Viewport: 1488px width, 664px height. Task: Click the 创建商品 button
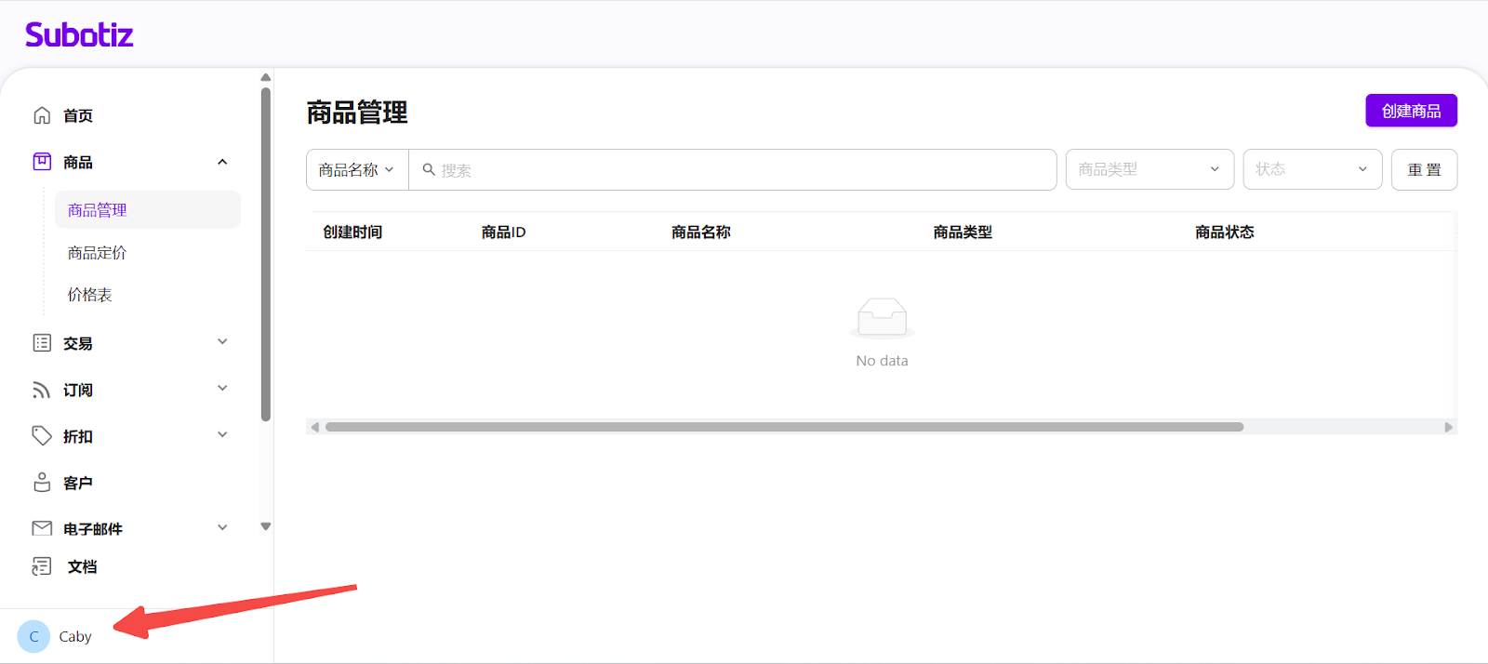point(1410,111)
